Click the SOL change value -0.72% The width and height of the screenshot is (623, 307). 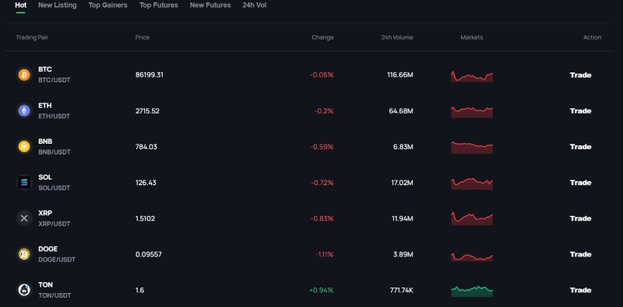point(322,183)
